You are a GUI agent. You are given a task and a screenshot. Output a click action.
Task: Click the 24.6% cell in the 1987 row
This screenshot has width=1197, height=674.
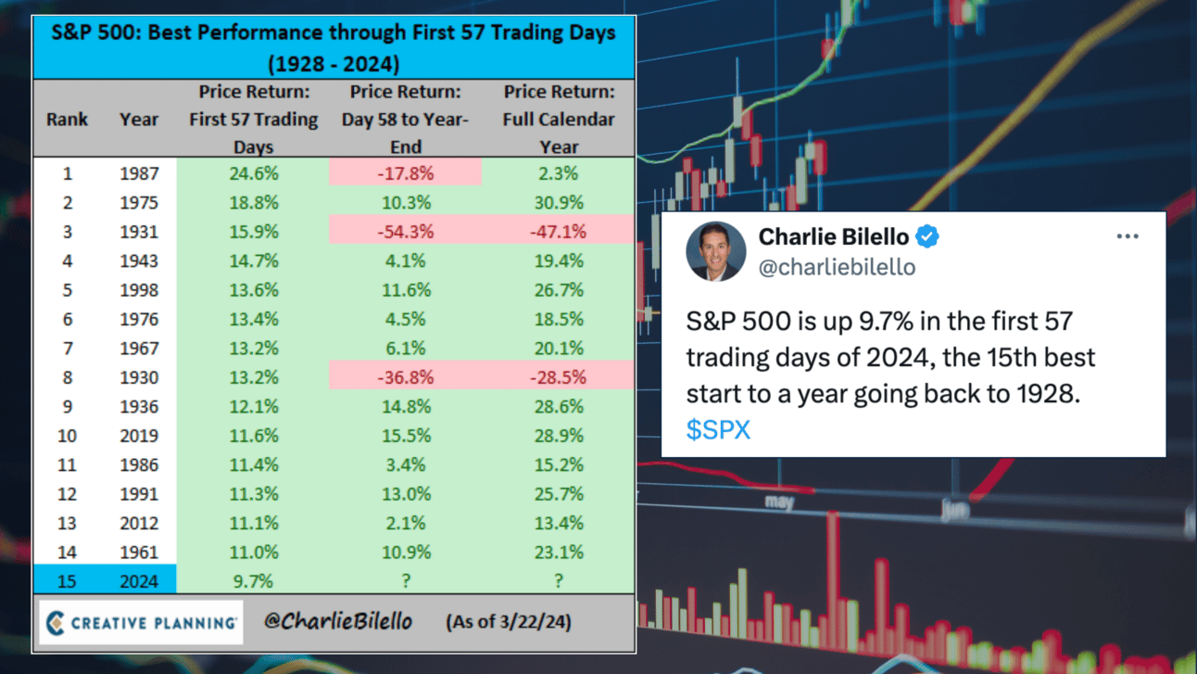coord(253,173)
